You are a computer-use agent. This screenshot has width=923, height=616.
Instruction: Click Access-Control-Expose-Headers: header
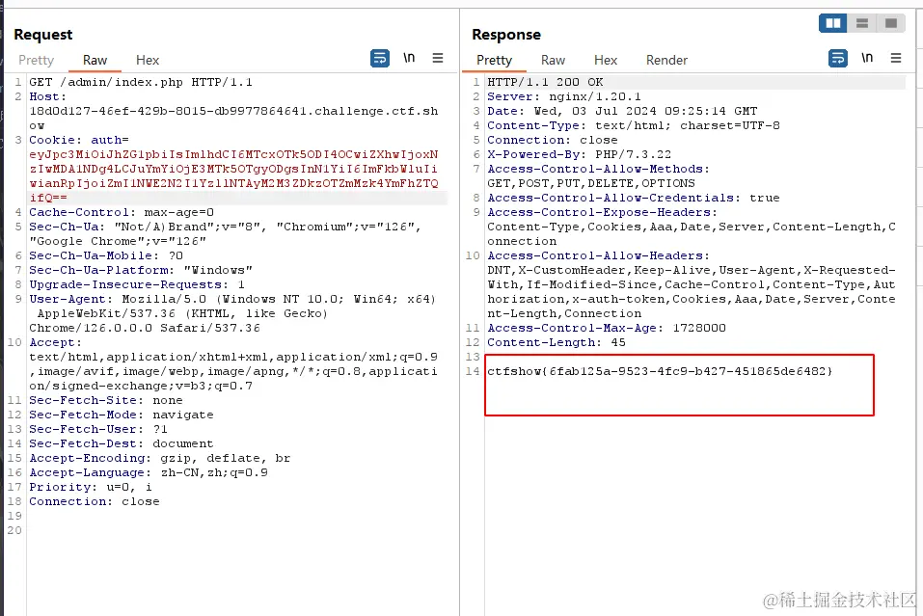602,212
